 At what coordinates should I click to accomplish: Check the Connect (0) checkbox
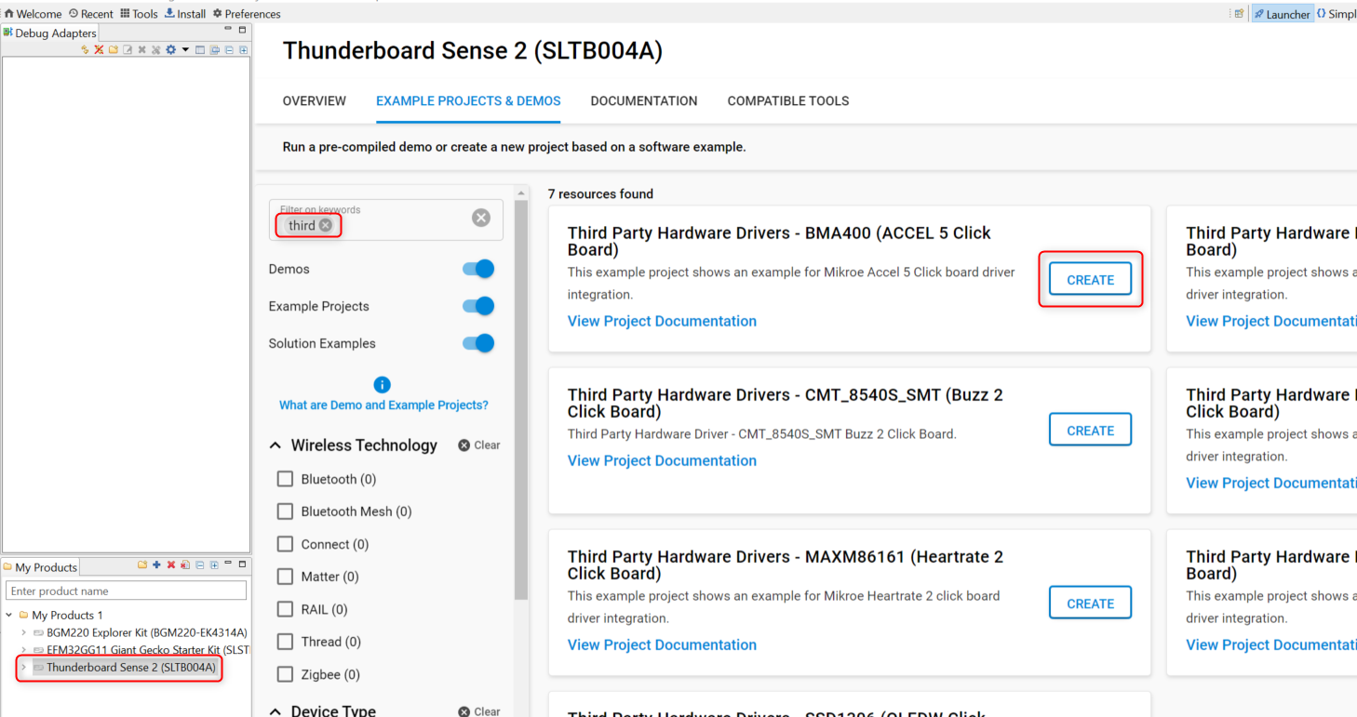(x=285, y=544)
